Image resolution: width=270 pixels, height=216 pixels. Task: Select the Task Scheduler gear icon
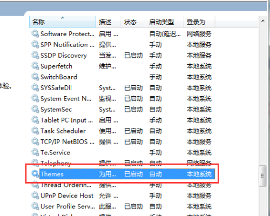pos(35,131)
